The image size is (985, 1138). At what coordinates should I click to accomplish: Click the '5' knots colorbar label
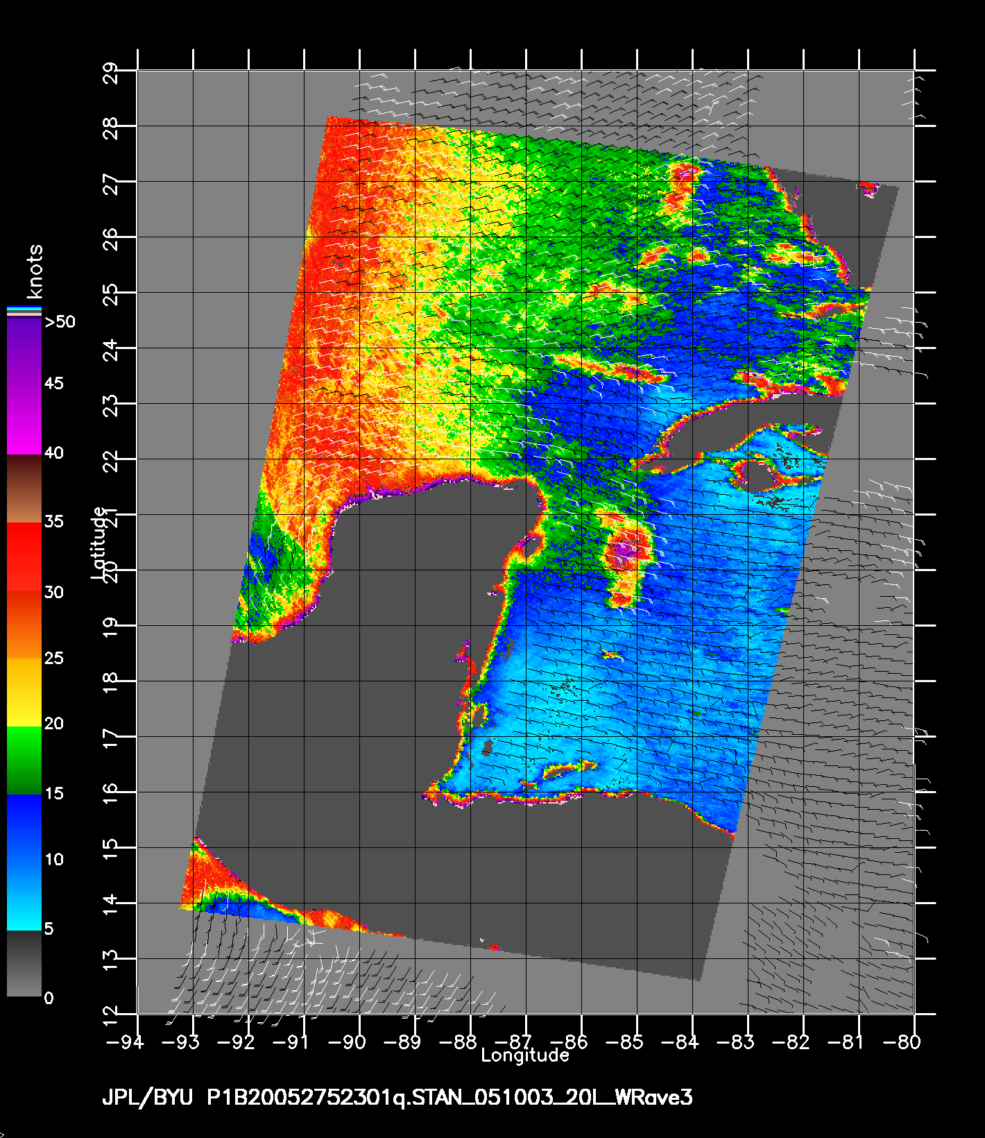(x=49, y=928)
